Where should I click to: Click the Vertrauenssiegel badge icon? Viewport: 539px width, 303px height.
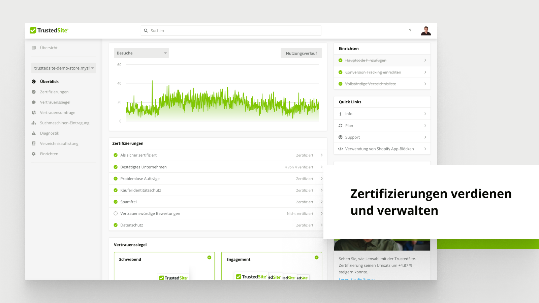pyautogui.click(x=34, y=102)
